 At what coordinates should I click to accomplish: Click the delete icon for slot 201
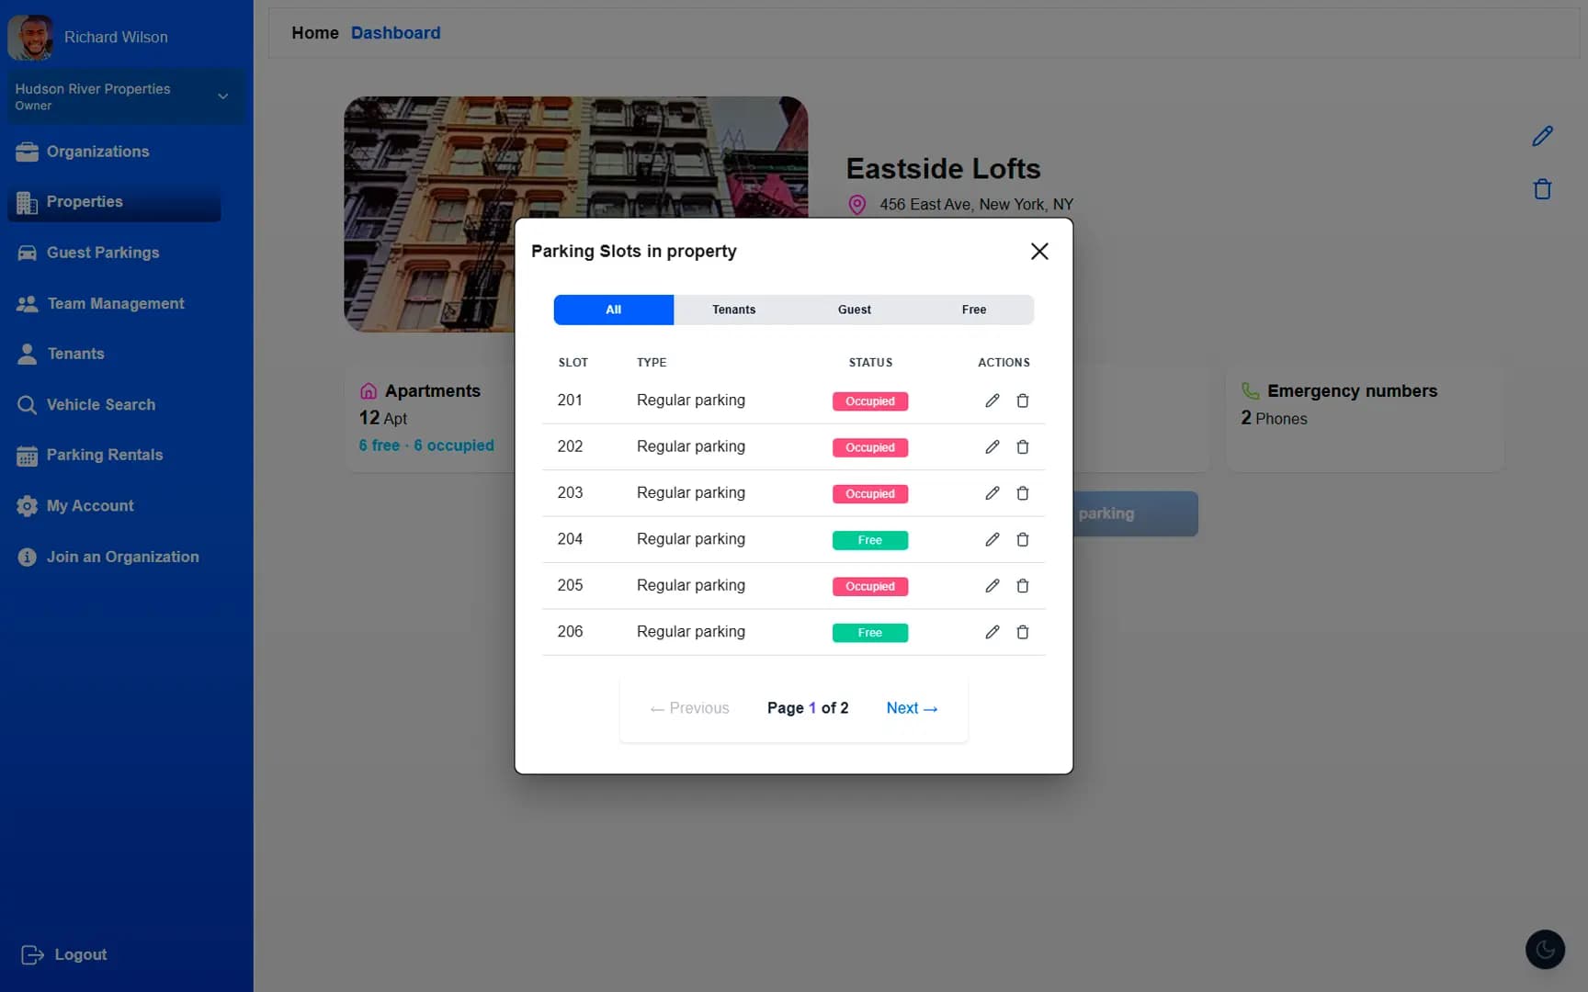point(1023,400)
